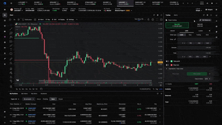222x125 pixels.
Task: Click the crosshair cursor tool
Action: (11, 25)
